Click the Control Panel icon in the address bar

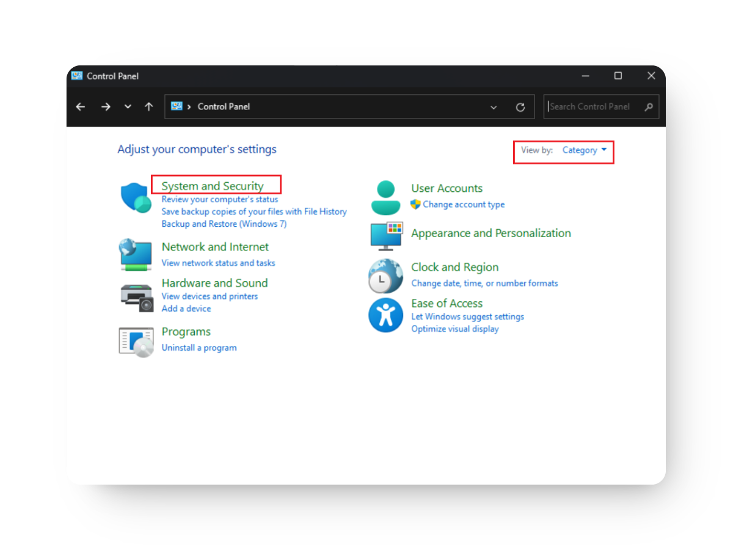click(x=177, y=106)
